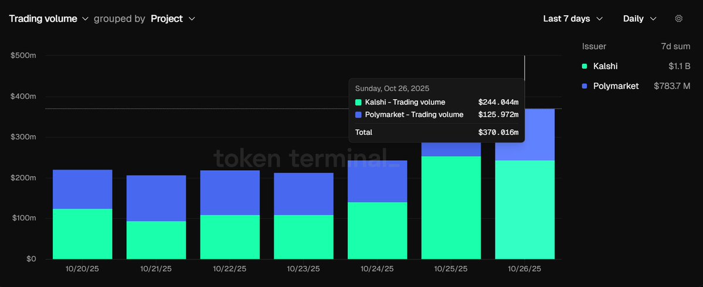The width and height of the screenshot is (703, 287).
Task: Open the Trading volume metric dropdown
Action: [x=49, y=19]
